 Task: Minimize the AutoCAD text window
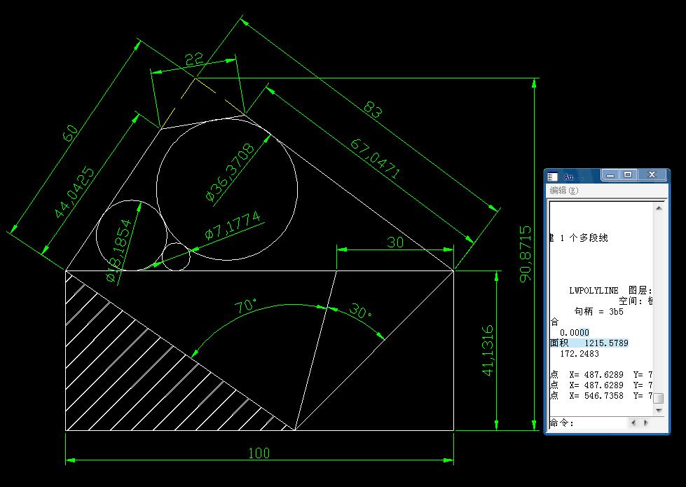[x=611, y=175]
